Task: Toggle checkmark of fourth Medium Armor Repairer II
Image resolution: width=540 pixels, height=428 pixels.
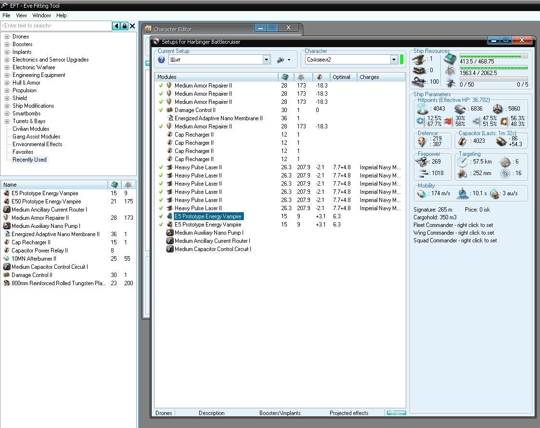Action: (x=161, y=126)
